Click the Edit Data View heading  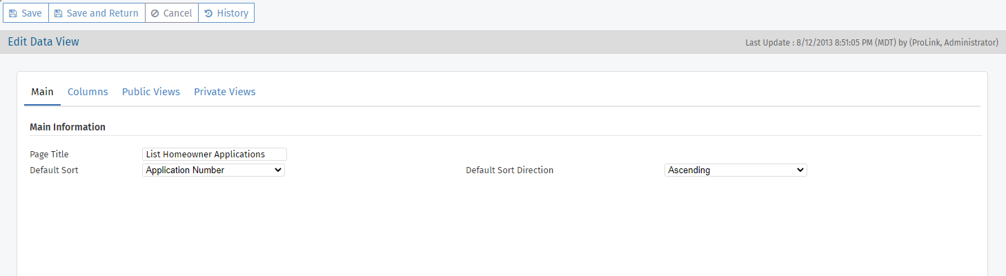pos(43,42)
